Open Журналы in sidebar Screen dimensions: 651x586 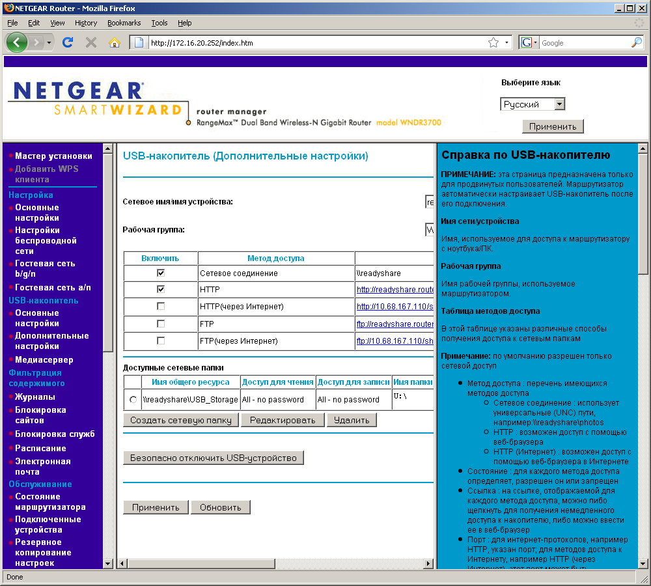pos(35,397)
